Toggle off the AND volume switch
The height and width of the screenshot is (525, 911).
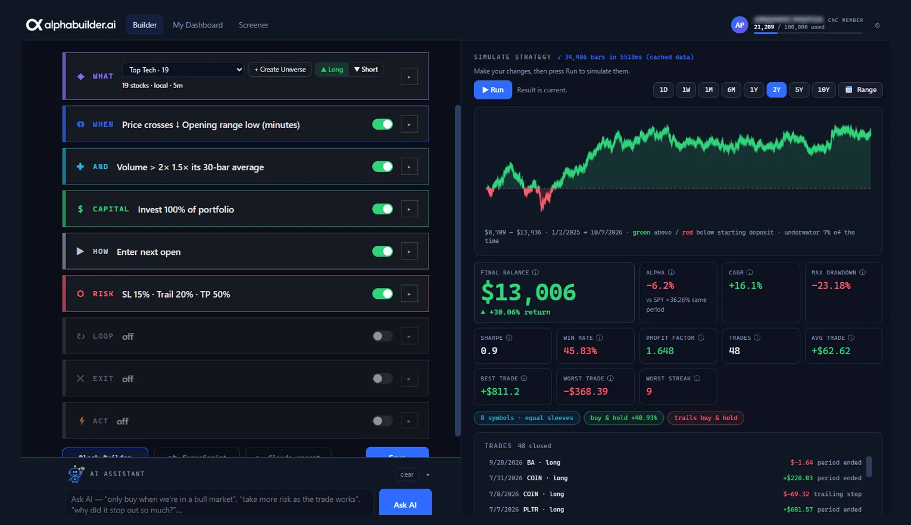[x=382, y=167]
